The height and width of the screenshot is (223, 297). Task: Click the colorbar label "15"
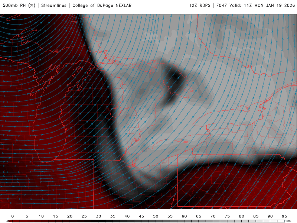(55, 216)
